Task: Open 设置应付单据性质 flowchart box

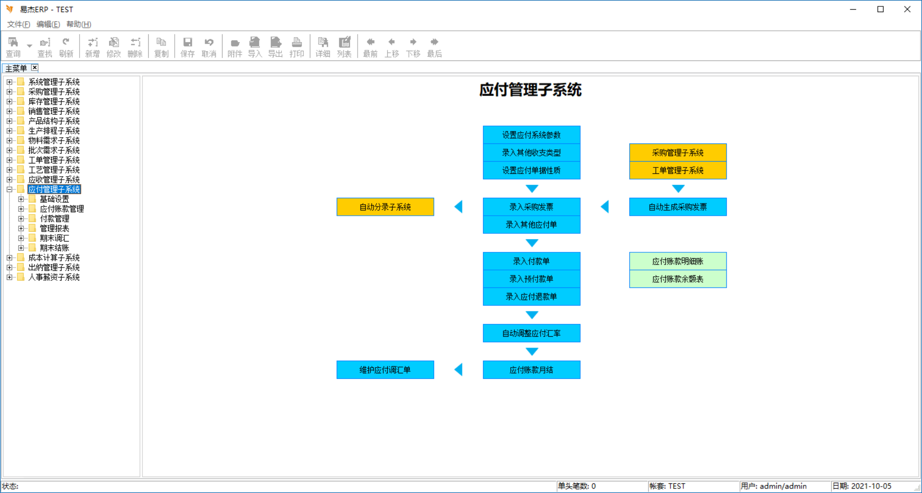Action: click(x=532, y=170)
